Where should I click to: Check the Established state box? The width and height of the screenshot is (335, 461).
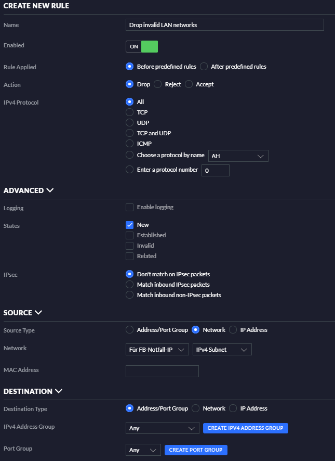129,235
